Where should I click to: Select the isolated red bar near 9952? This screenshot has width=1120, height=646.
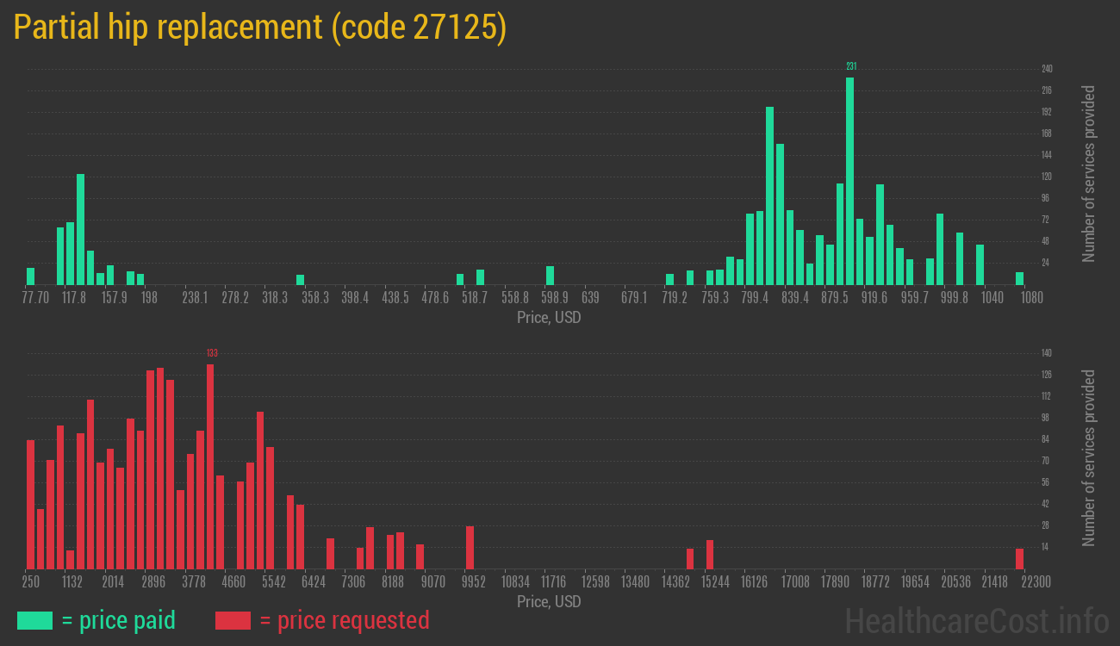pyautogui.click(x=470, y=547)
